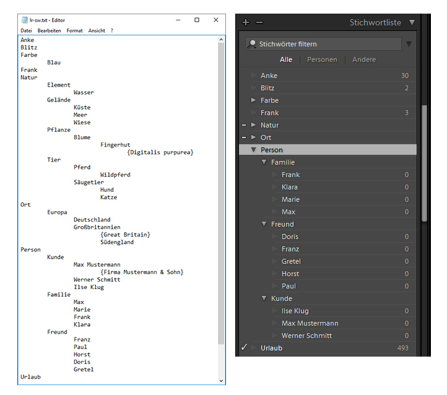Click the line Großbritannien in Editor

coord(97,227)
